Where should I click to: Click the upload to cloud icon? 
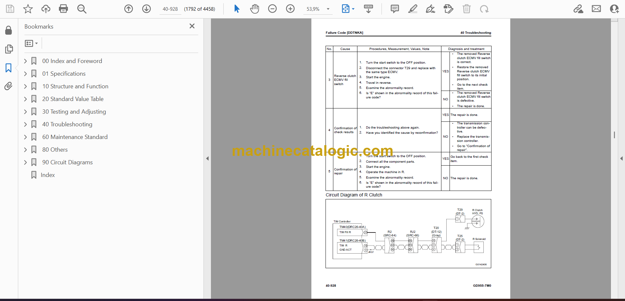[x=46, y=9]
